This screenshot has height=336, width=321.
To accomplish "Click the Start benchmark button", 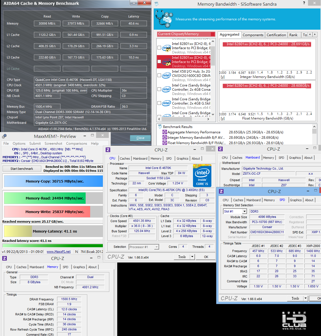I will coord(22,169).
